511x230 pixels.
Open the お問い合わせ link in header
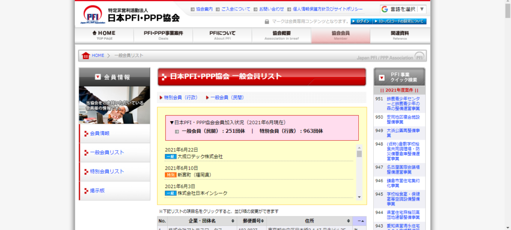pos(271,9)
